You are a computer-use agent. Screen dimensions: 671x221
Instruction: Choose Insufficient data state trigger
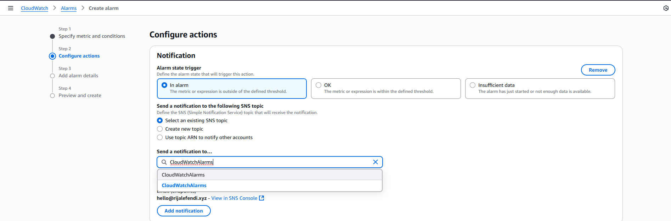(473, 85)
